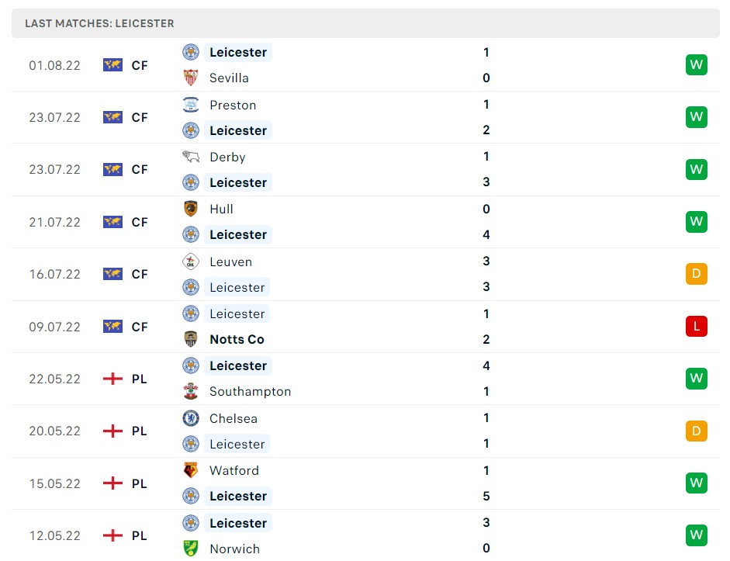Click the yellow D badge for the Leuven match
The height and width of the screenshot is (561, 730).
click(696, 274)
